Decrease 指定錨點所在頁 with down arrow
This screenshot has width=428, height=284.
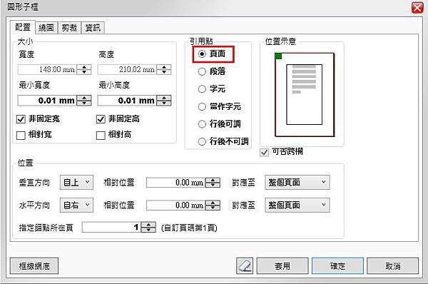148,230
